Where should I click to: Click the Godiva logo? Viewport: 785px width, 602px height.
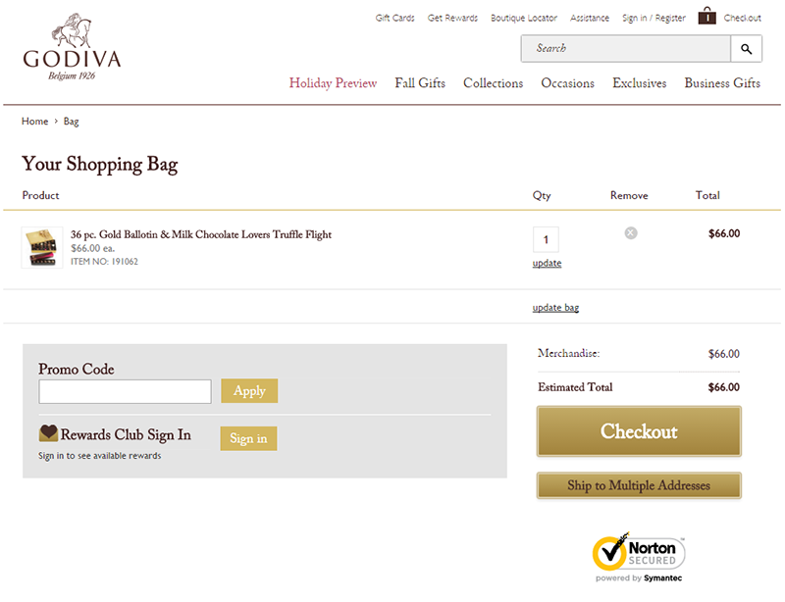click(72, 47)
